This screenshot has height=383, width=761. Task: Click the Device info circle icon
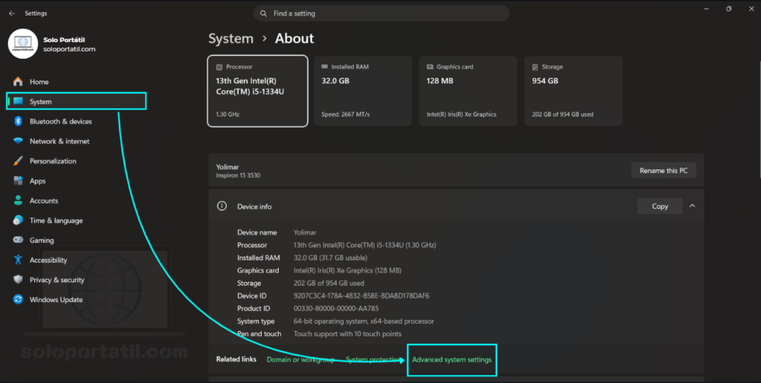pos(221,206)
